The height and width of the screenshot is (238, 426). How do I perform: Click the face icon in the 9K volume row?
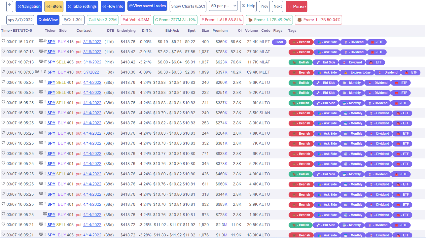pos(41,102)
